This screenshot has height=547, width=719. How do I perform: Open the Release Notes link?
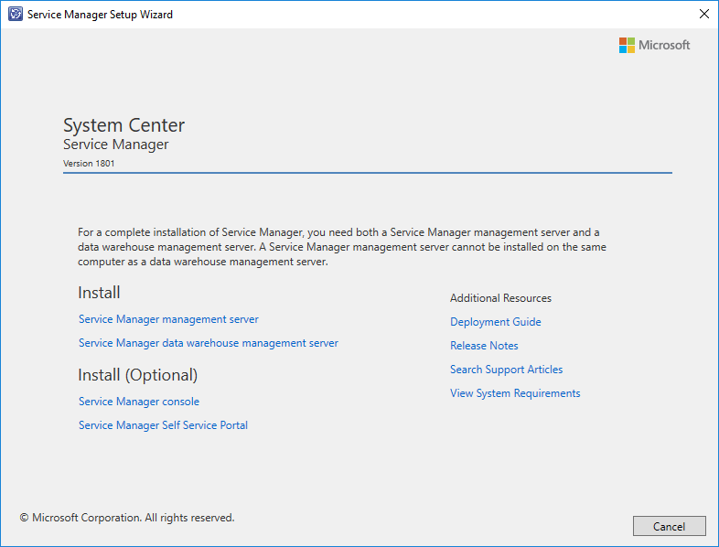pyautogui.click(x=484, y=346)
